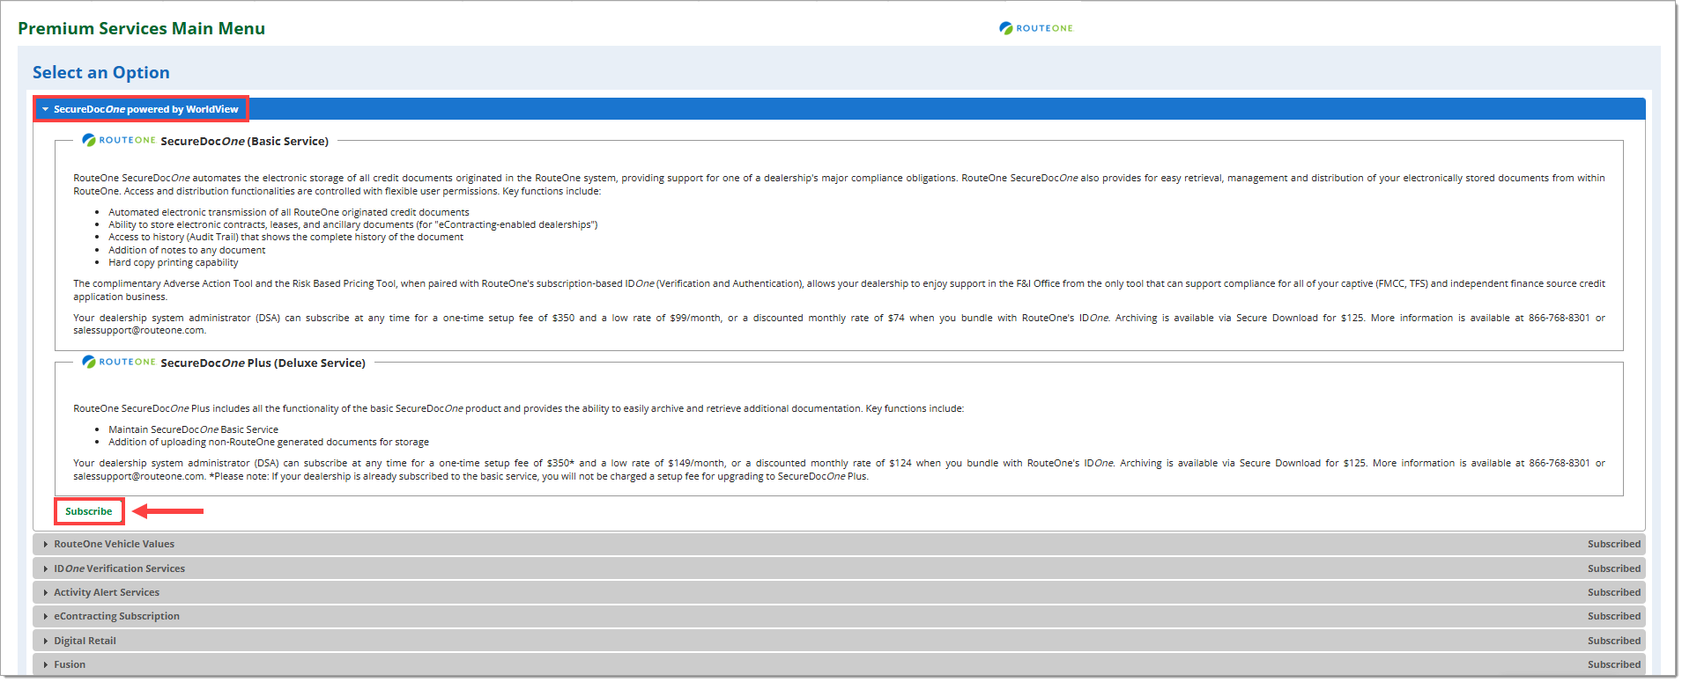Click Subscribed status on IDOne Verification Services row

click(1614, 568)
